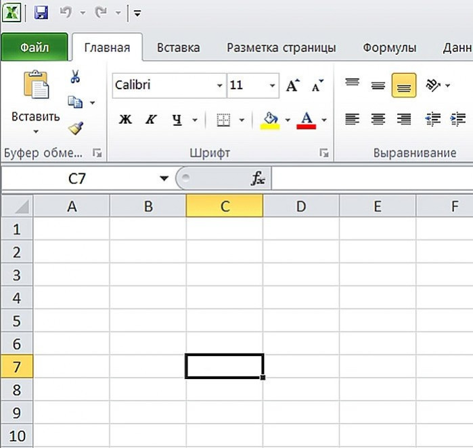Click the Вставить paste clipboard icon
Viewport: 473px width, 448px height.
[36, 85]
